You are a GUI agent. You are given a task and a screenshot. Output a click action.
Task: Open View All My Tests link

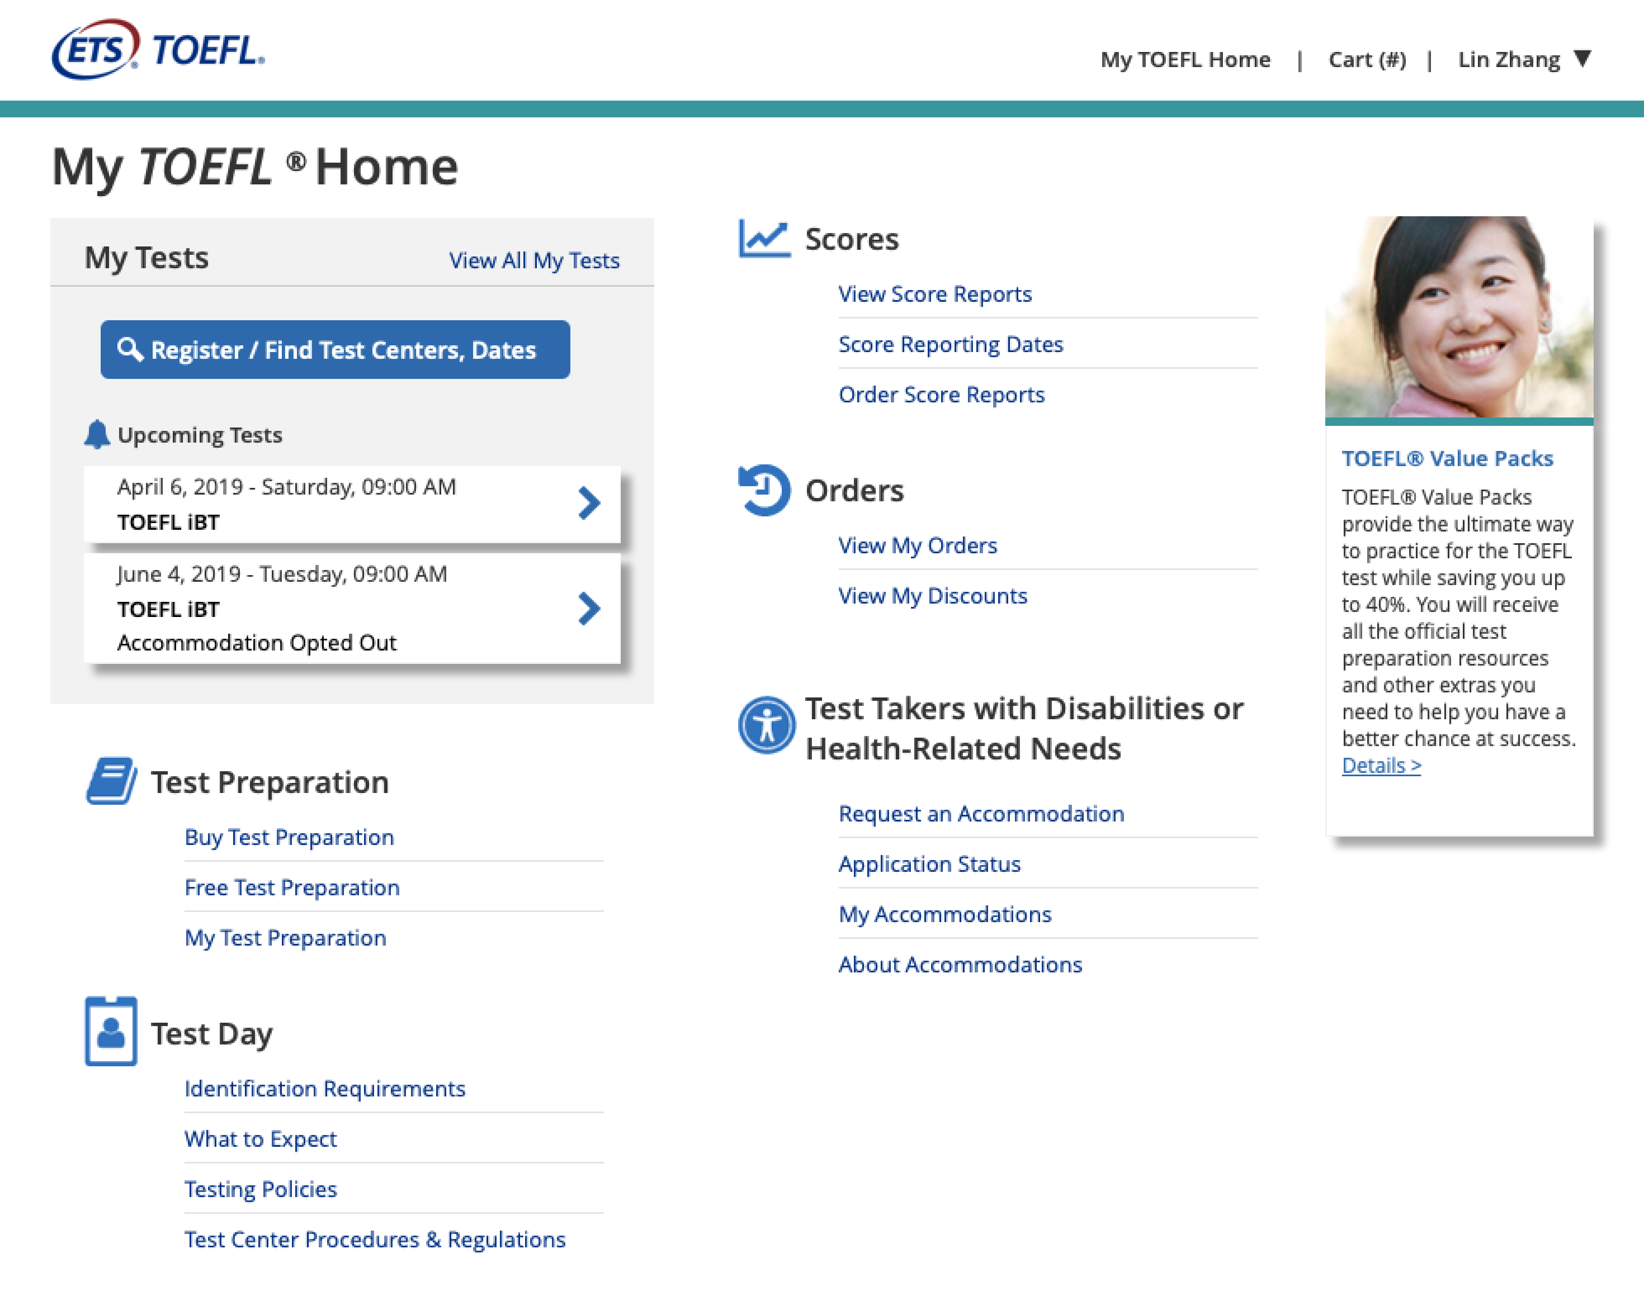(533, 260)
